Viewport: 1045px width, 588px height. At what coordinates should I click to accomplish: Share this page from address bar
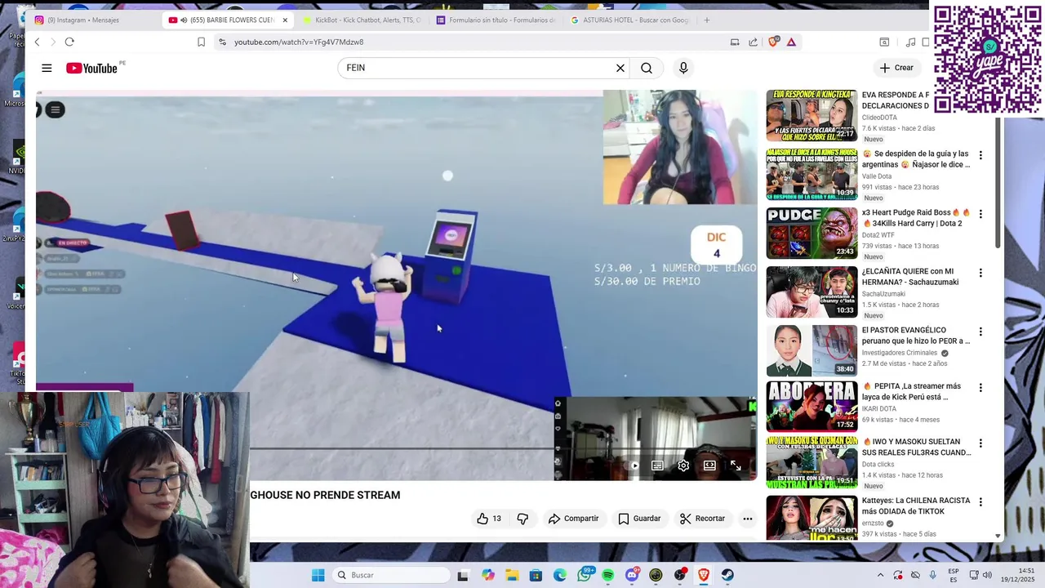tap(753, 42)
